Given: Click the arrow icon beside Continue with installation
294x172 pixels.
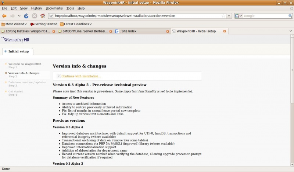Looking at the screenshot, I should (x=58, y=76).
